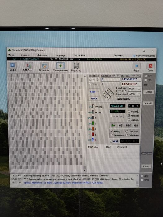Click the QUICK scan button
This screenshot has width=163, height=217.
[94, 98]
